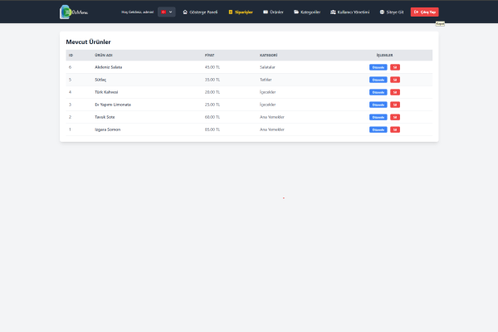This screenshot has height=332, width=498.
Task: Remove Izgara Somon using Sil
Action: pos(395,129)
